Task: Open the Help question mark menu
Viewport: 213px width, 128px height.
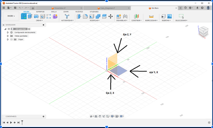Action: (202, 8)
